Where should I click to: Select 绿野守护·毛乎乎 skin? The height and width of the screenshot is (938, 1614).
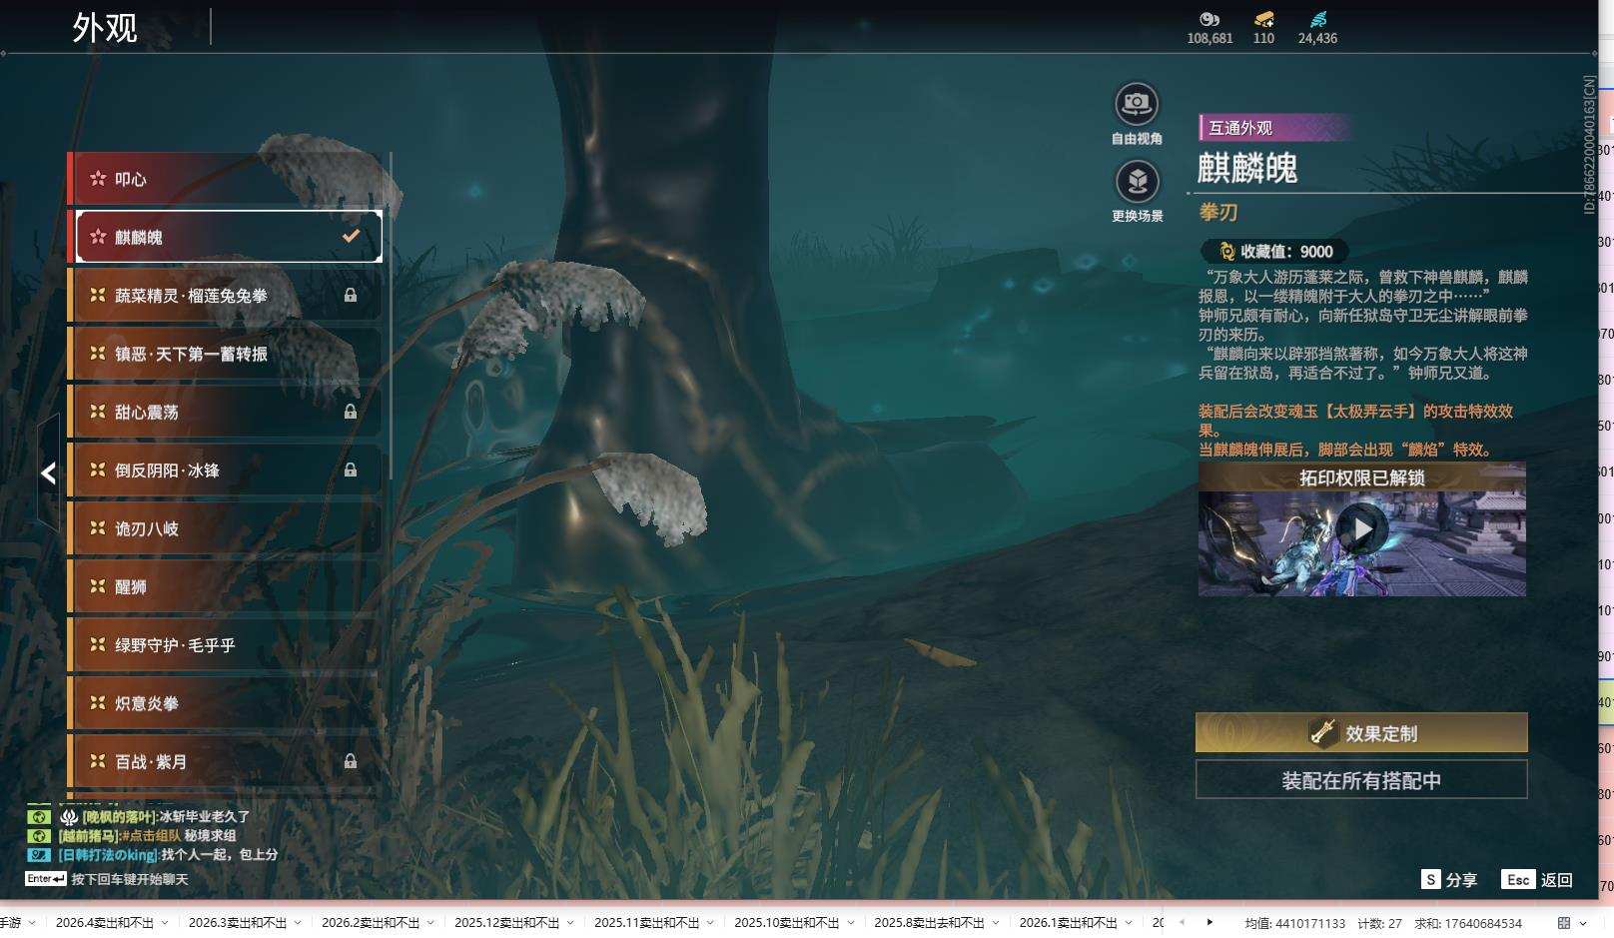tap(225, 645)
